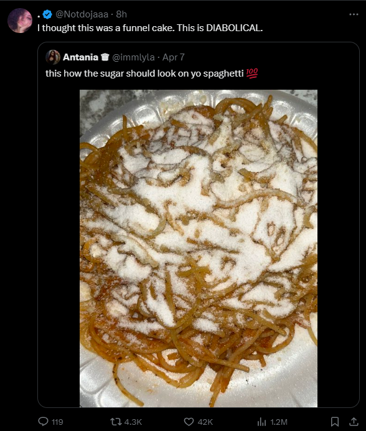Open the reply comment icon
The image size is (366, 431).
pos(43,422)
